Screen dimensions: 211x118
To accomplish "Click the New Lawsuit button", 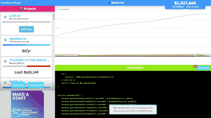I will (x=35, y=85).
